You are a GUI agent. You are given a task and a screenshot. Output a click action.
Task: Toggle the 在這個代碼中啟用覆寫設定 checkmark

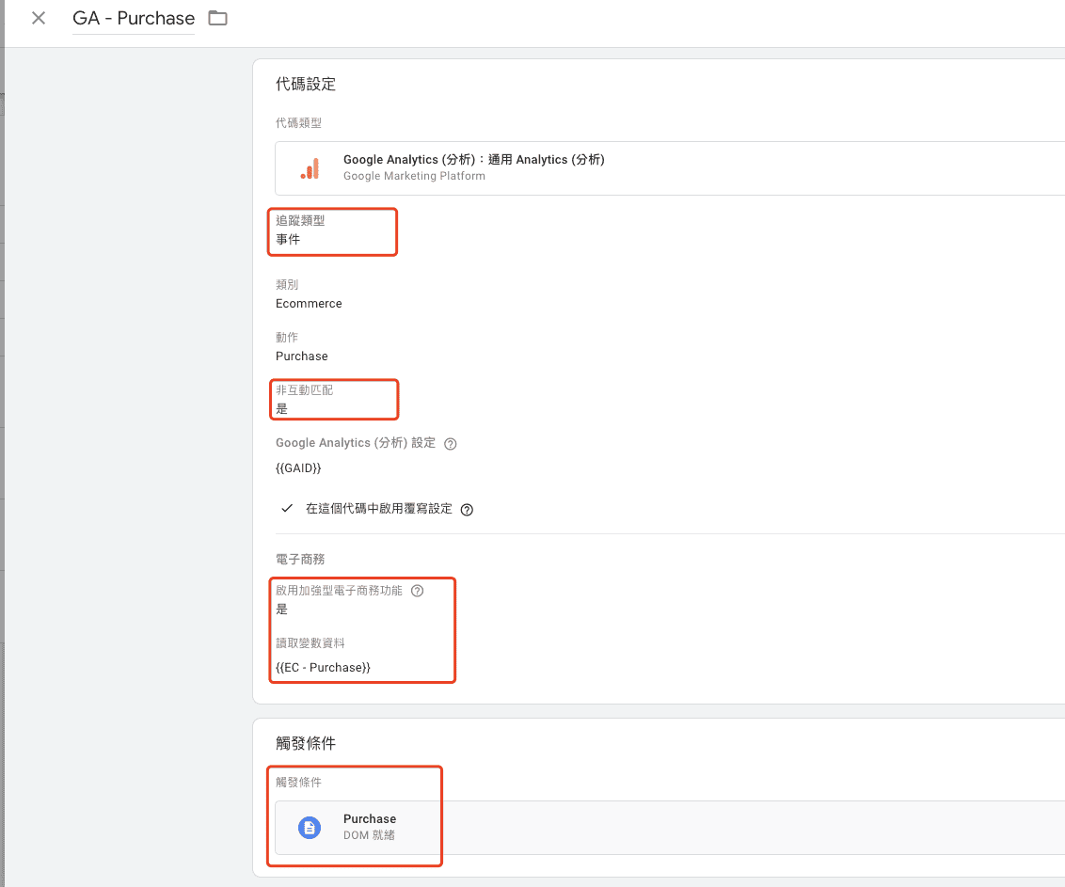(288, 509)
